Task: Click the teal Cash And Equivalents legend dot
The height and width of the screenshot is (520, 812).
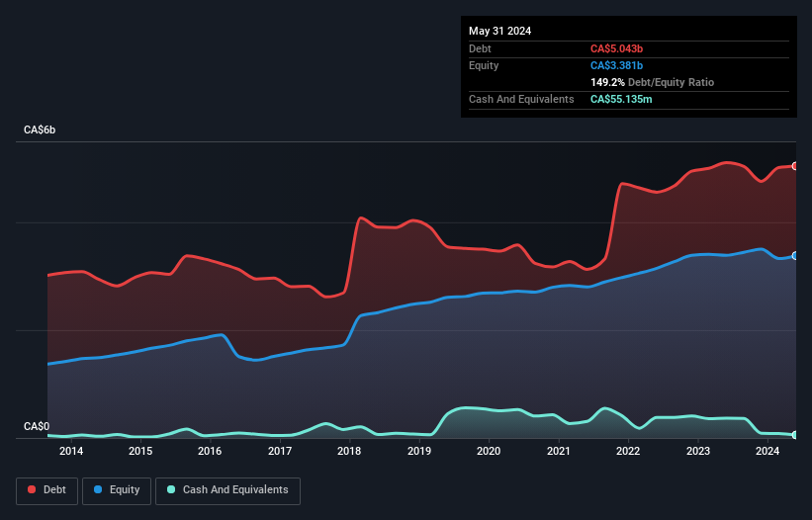Action: pos(171,489)
